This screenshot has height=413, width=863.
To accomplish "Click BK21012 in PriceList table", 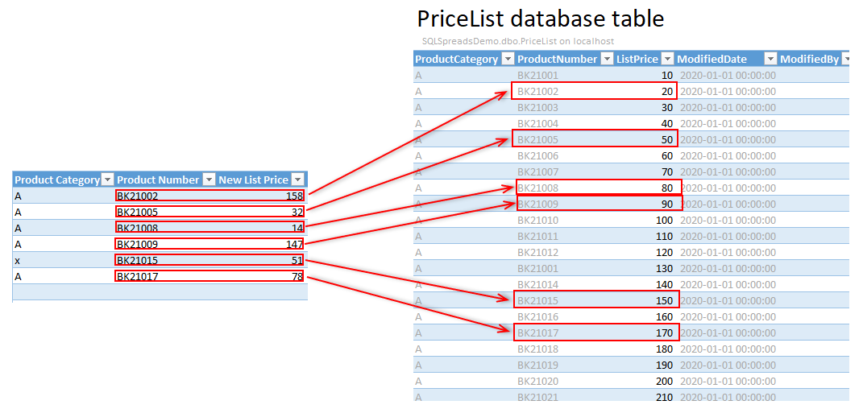I will tap(537, 253).
